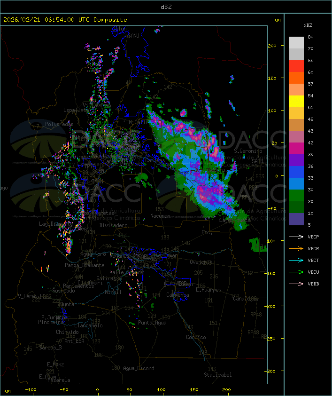Click the km unit label at top right

277,20
